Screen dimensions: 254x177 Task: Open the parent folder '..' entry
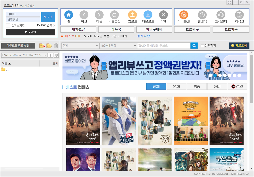click(x=5, y=70)
